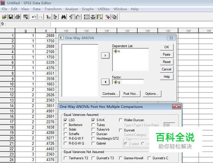213x163 pixels.
Task: Check the R-E-G-W F option
Action: pos(66,139)
